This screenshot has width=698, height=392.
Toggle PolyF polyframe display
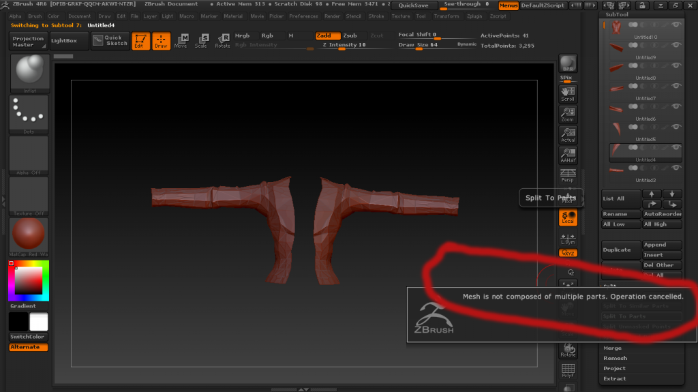568,371
